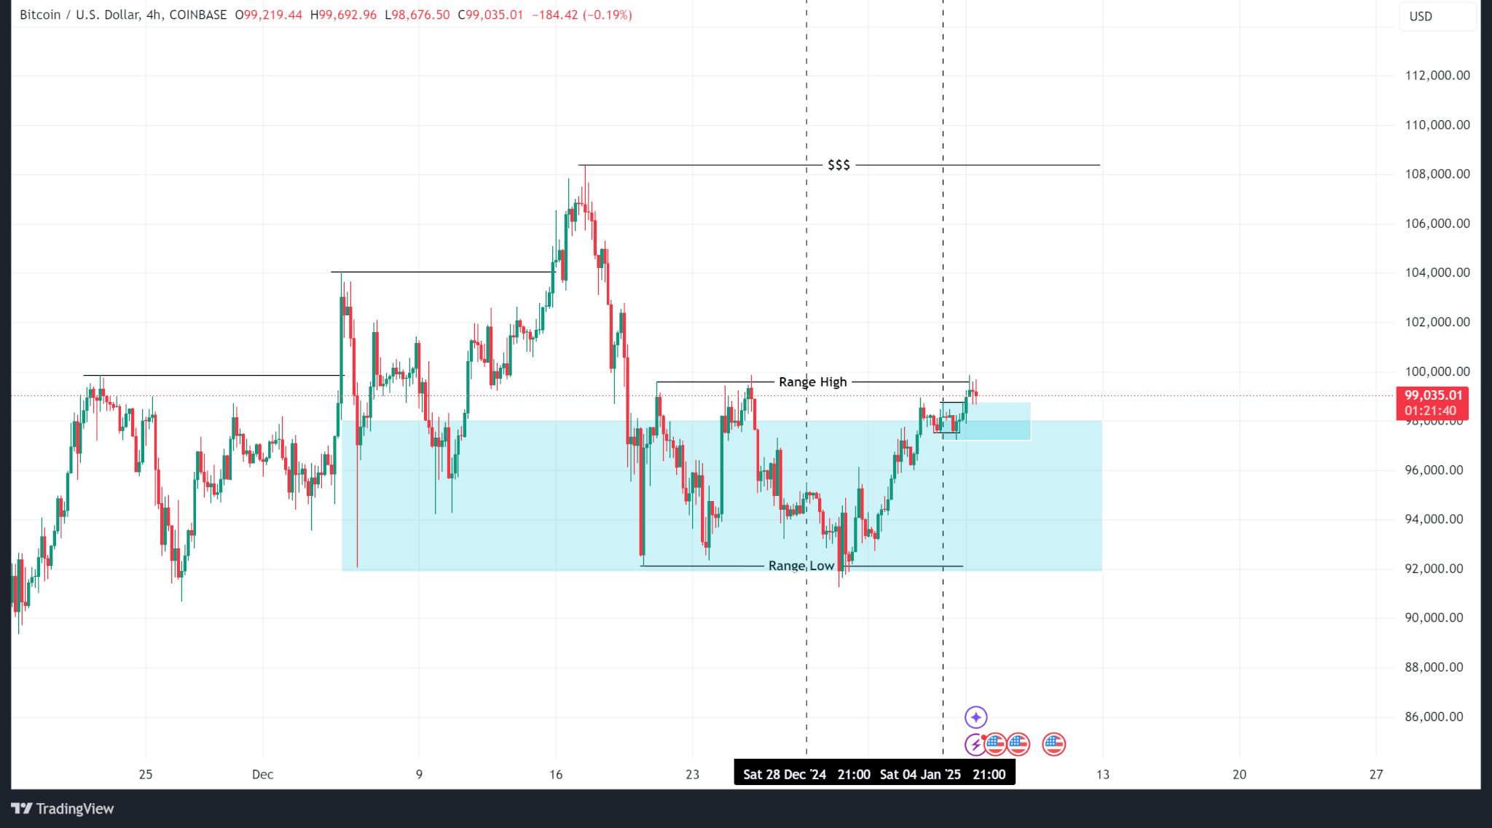Open the isolated rightmost US flag event icon
Viewport: 1492px width, 828px height.
(x=1053, y=744)
